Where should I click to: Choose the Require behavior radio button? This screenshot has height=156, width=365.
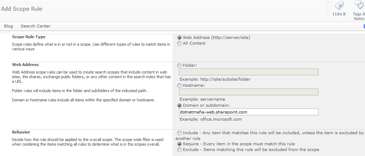tap(179, 144)
